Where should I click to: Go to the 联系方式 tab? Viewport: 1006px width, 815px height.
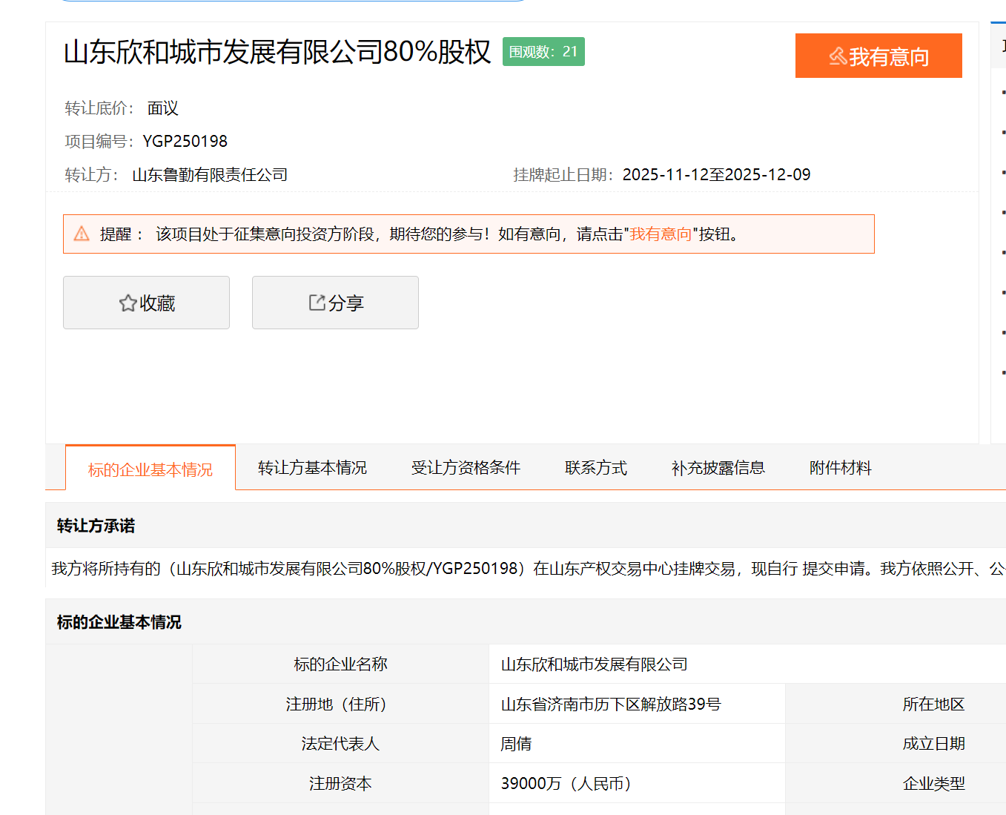pyautogui.click(x=595, y=468)
